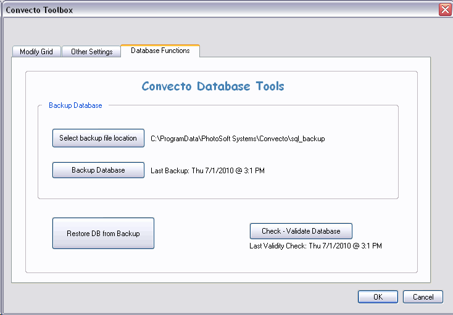The width and height of the screenshot is (453, 315).
Task: Click the Backup Database group label
Action: 75,105
